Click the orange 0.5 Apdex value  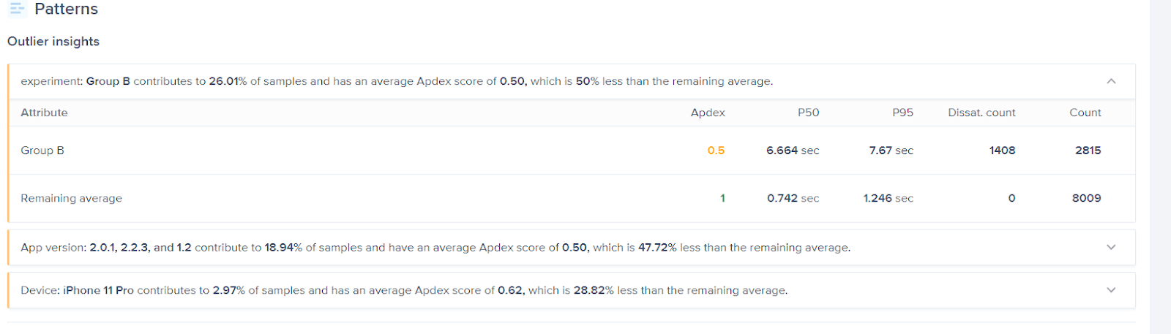click(x=716, y=151)
